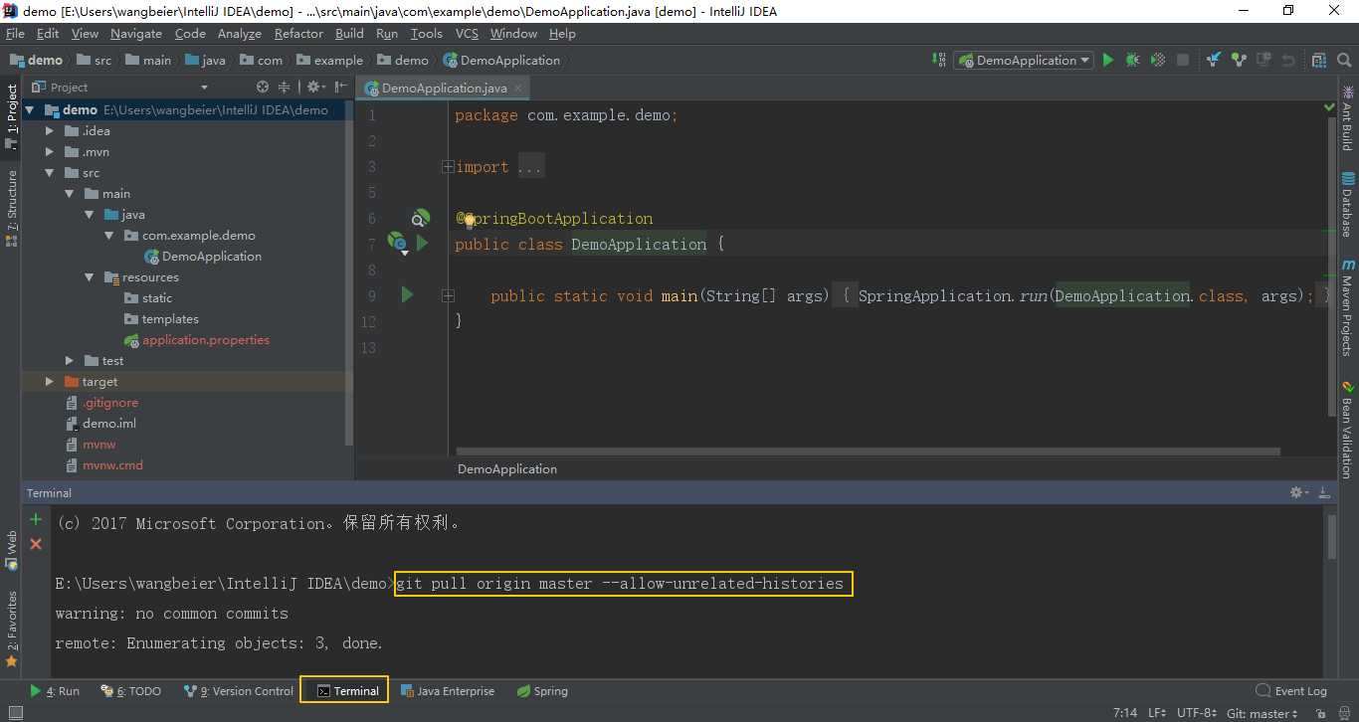Toggle the 1: Project side tool window
The image size is (1359, 722).
click(11, 118)
